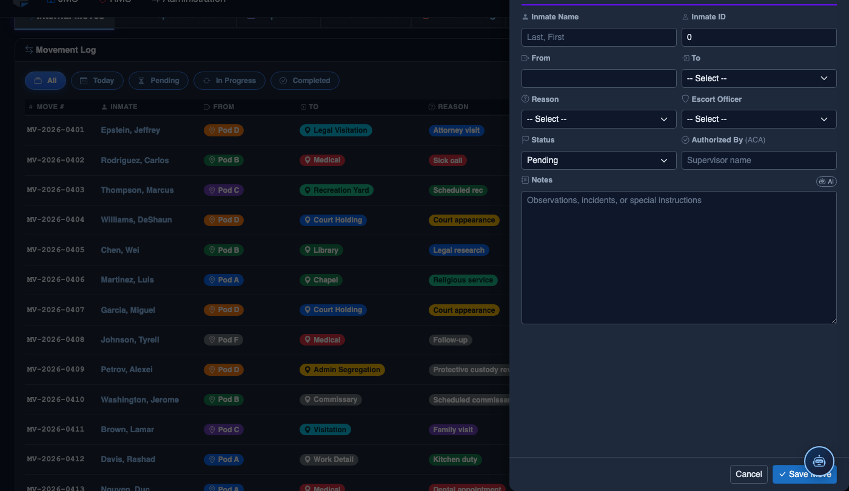
Task: Click the Library destination badge
Action: click(321, 250)
